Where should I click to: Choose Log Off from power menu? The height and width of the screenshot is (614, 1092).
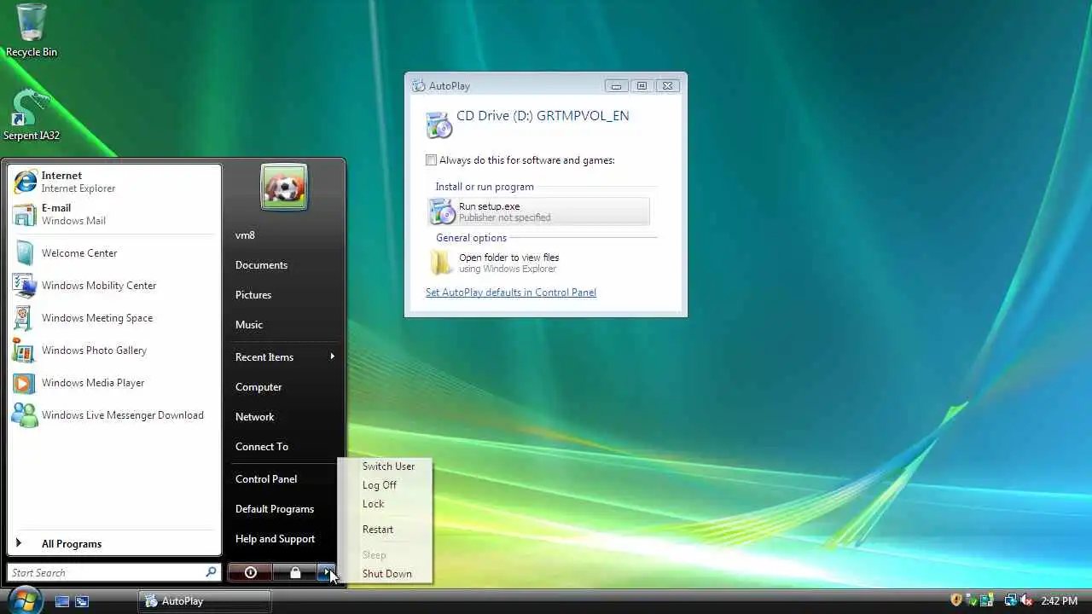click(x=380, y=485)
